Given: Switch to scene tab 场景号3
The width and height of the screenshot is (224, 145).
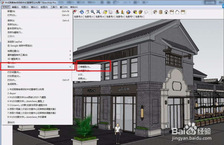Looking at the screenshot, I should coord(110,17).
